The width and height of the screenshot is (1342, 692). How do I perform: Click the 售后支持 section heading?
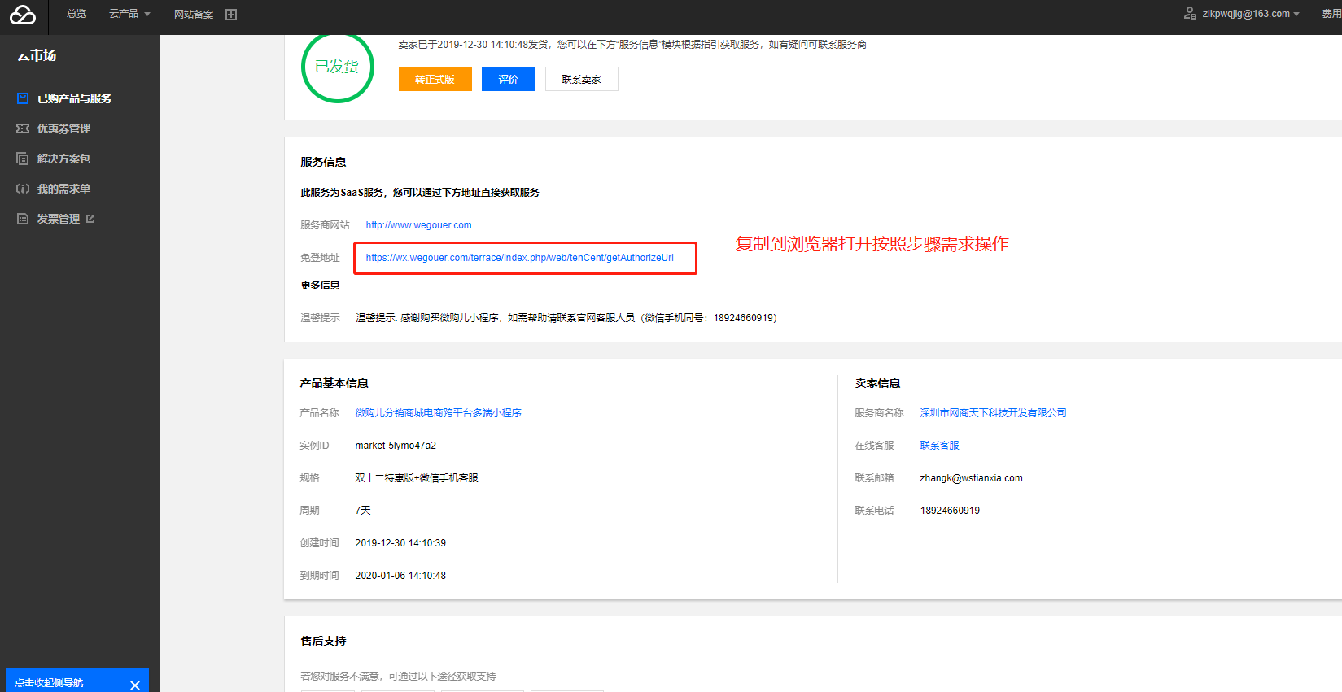[x=323, y=641]
